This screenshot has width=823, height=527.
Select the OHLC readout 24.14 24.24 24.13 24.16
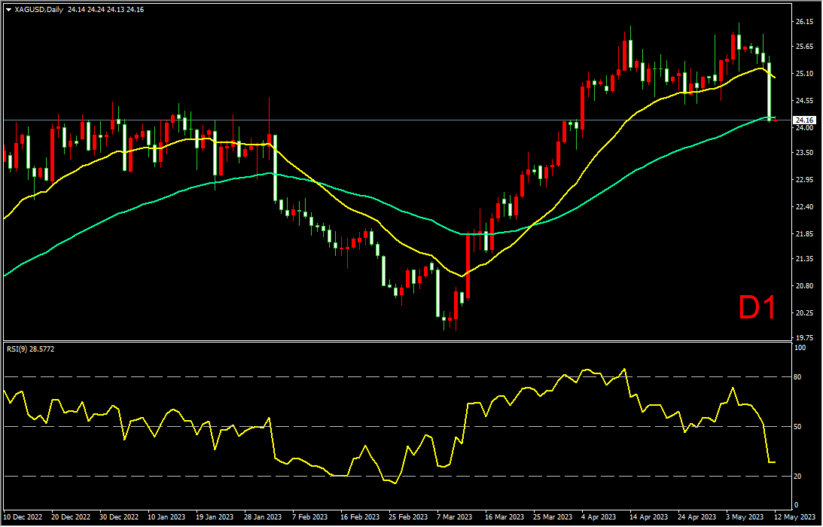tap(105, 10)
